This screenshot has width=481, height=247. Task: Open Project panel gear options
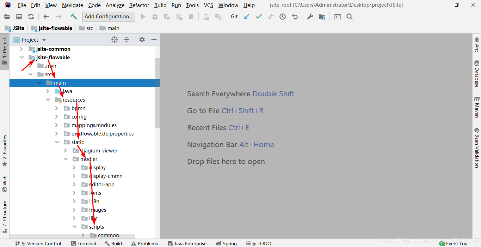pos(142,40)
